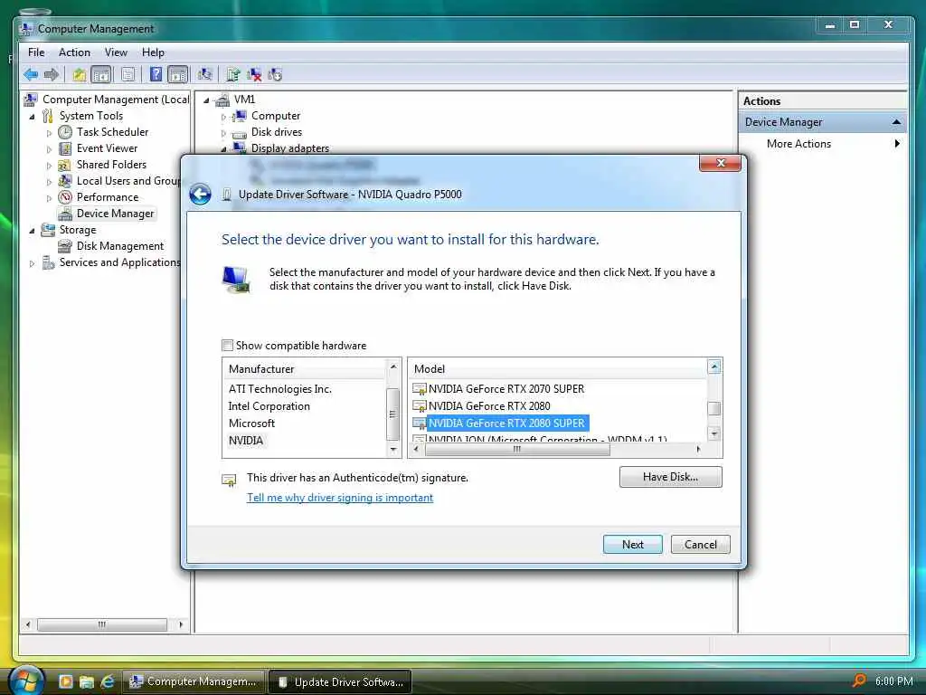The width and height of the screenshot is (926, 695).
Task: Expand the Event Viewer node arrow
Action: [49, 149]
